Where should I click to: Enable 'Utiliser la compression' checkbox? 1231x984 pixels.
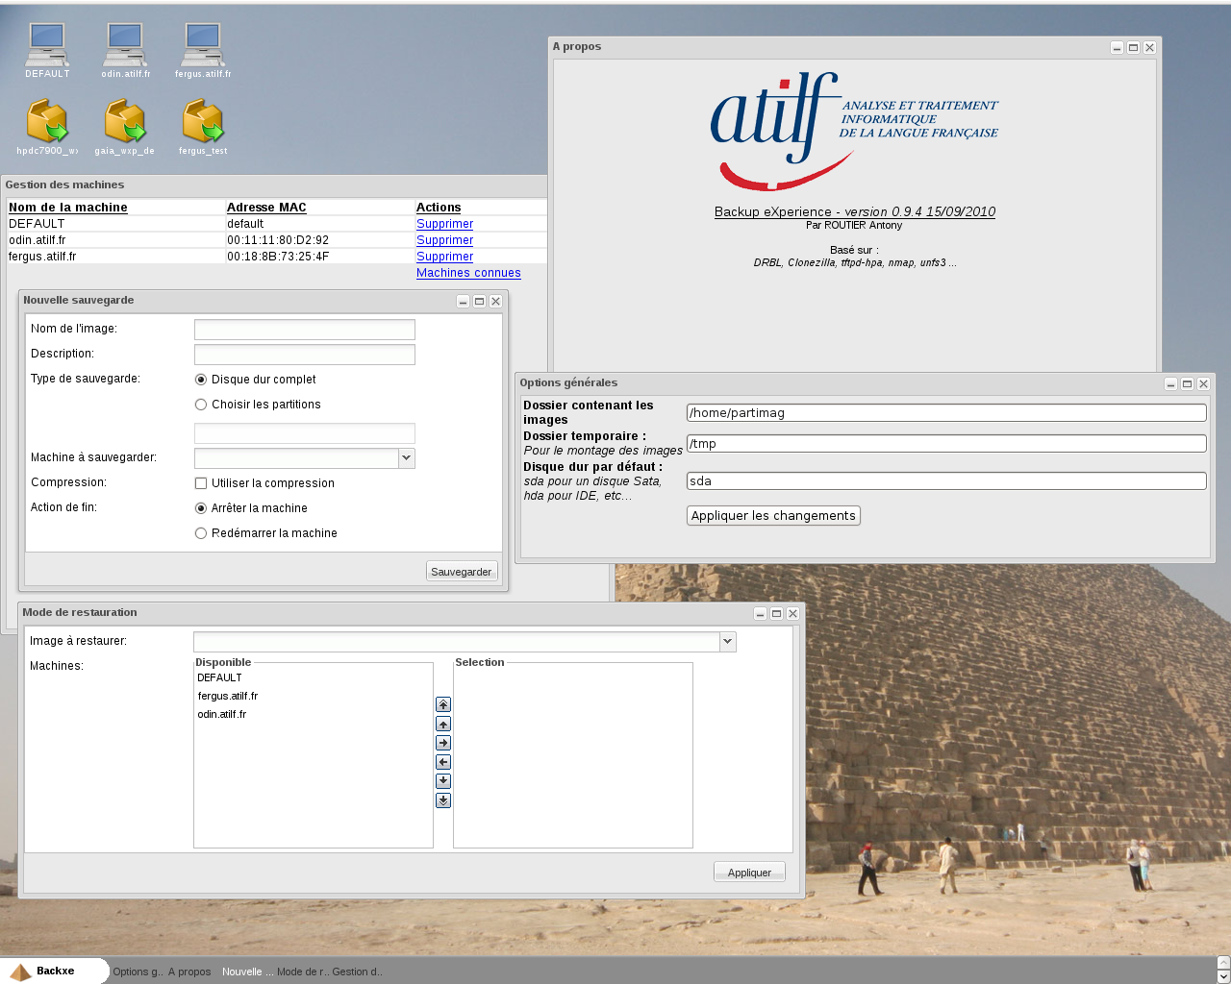[x=201, y=483]
